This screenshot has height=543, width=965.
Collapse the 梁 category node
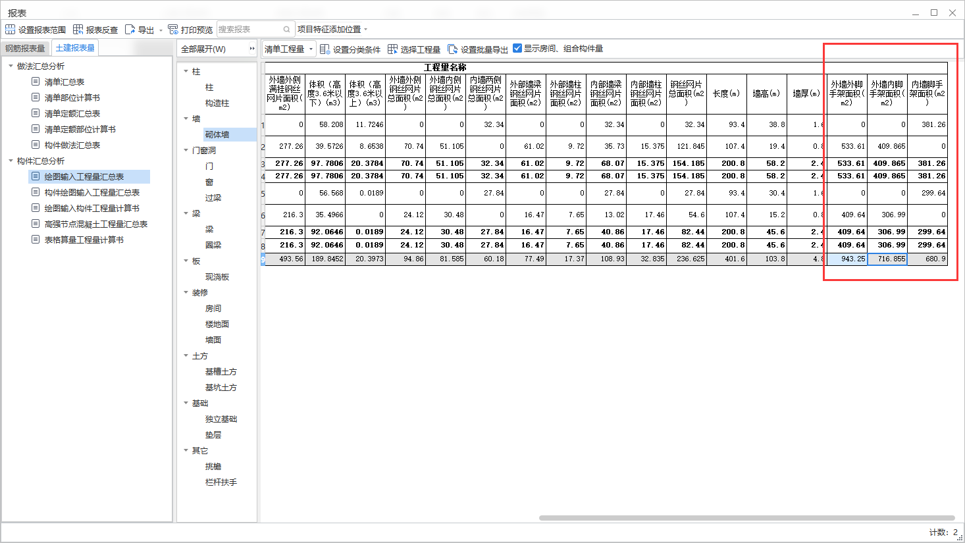[186, 213]
